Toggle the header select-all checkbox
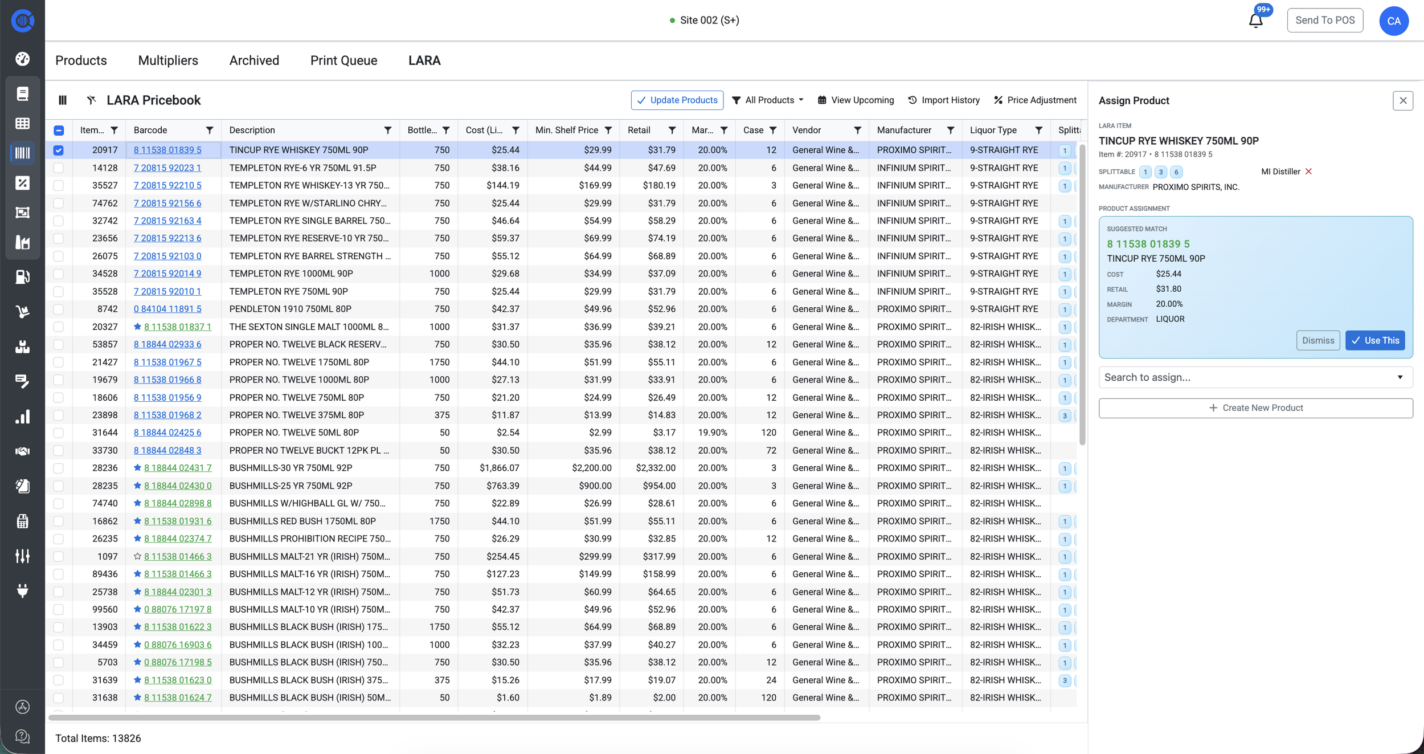Screen dimensions: 1424x754 (x=59, y=131)
